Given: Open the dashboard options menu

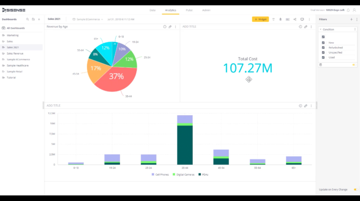Looking at the screenshot, I should [x=309, y=19].
